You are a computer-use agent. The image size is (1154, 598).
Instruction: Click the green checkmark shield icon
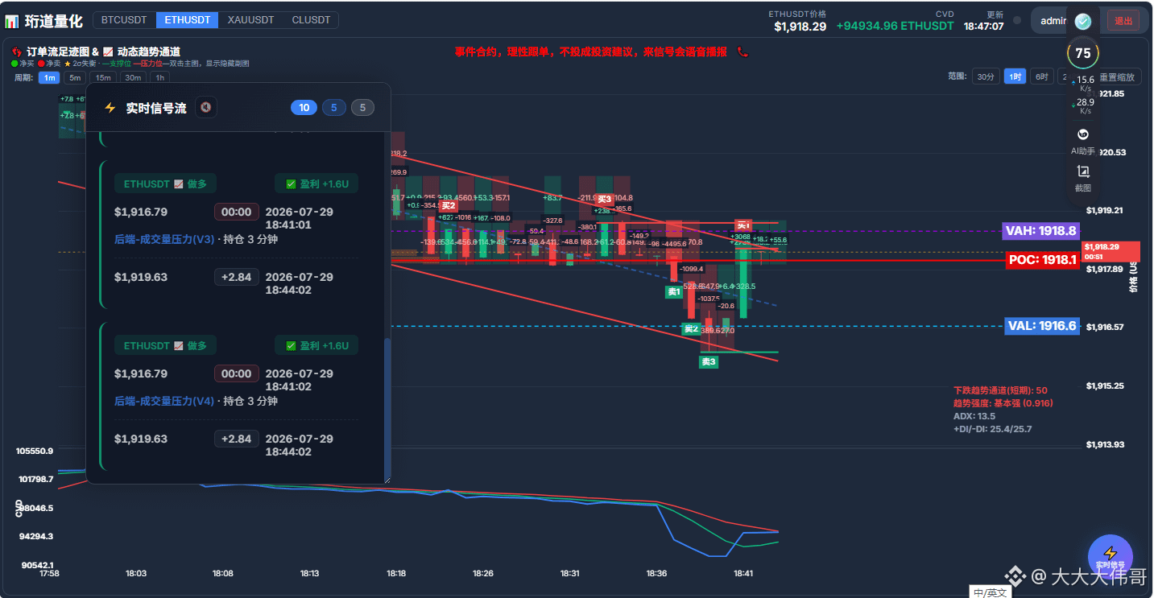(x=1083, y=21)
